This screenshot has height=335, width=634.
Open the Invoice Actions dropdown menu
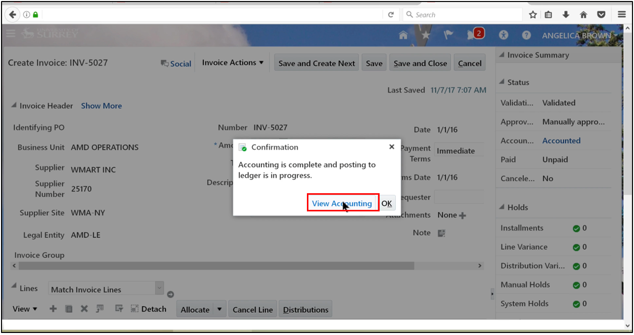pos(233,63)
